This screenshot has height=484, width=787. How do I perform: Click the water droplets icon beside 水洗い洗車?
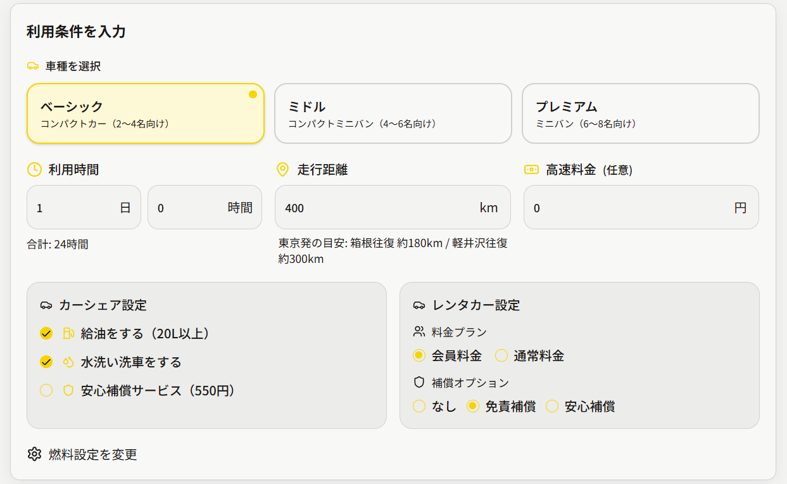point(68,362)
